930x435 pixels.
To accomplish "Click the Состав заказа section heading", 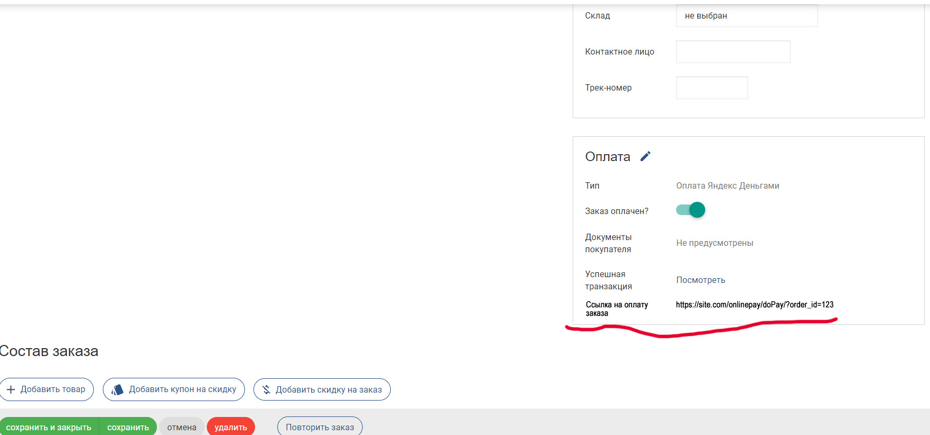I will pyautogui.click(x=49, y=351).
